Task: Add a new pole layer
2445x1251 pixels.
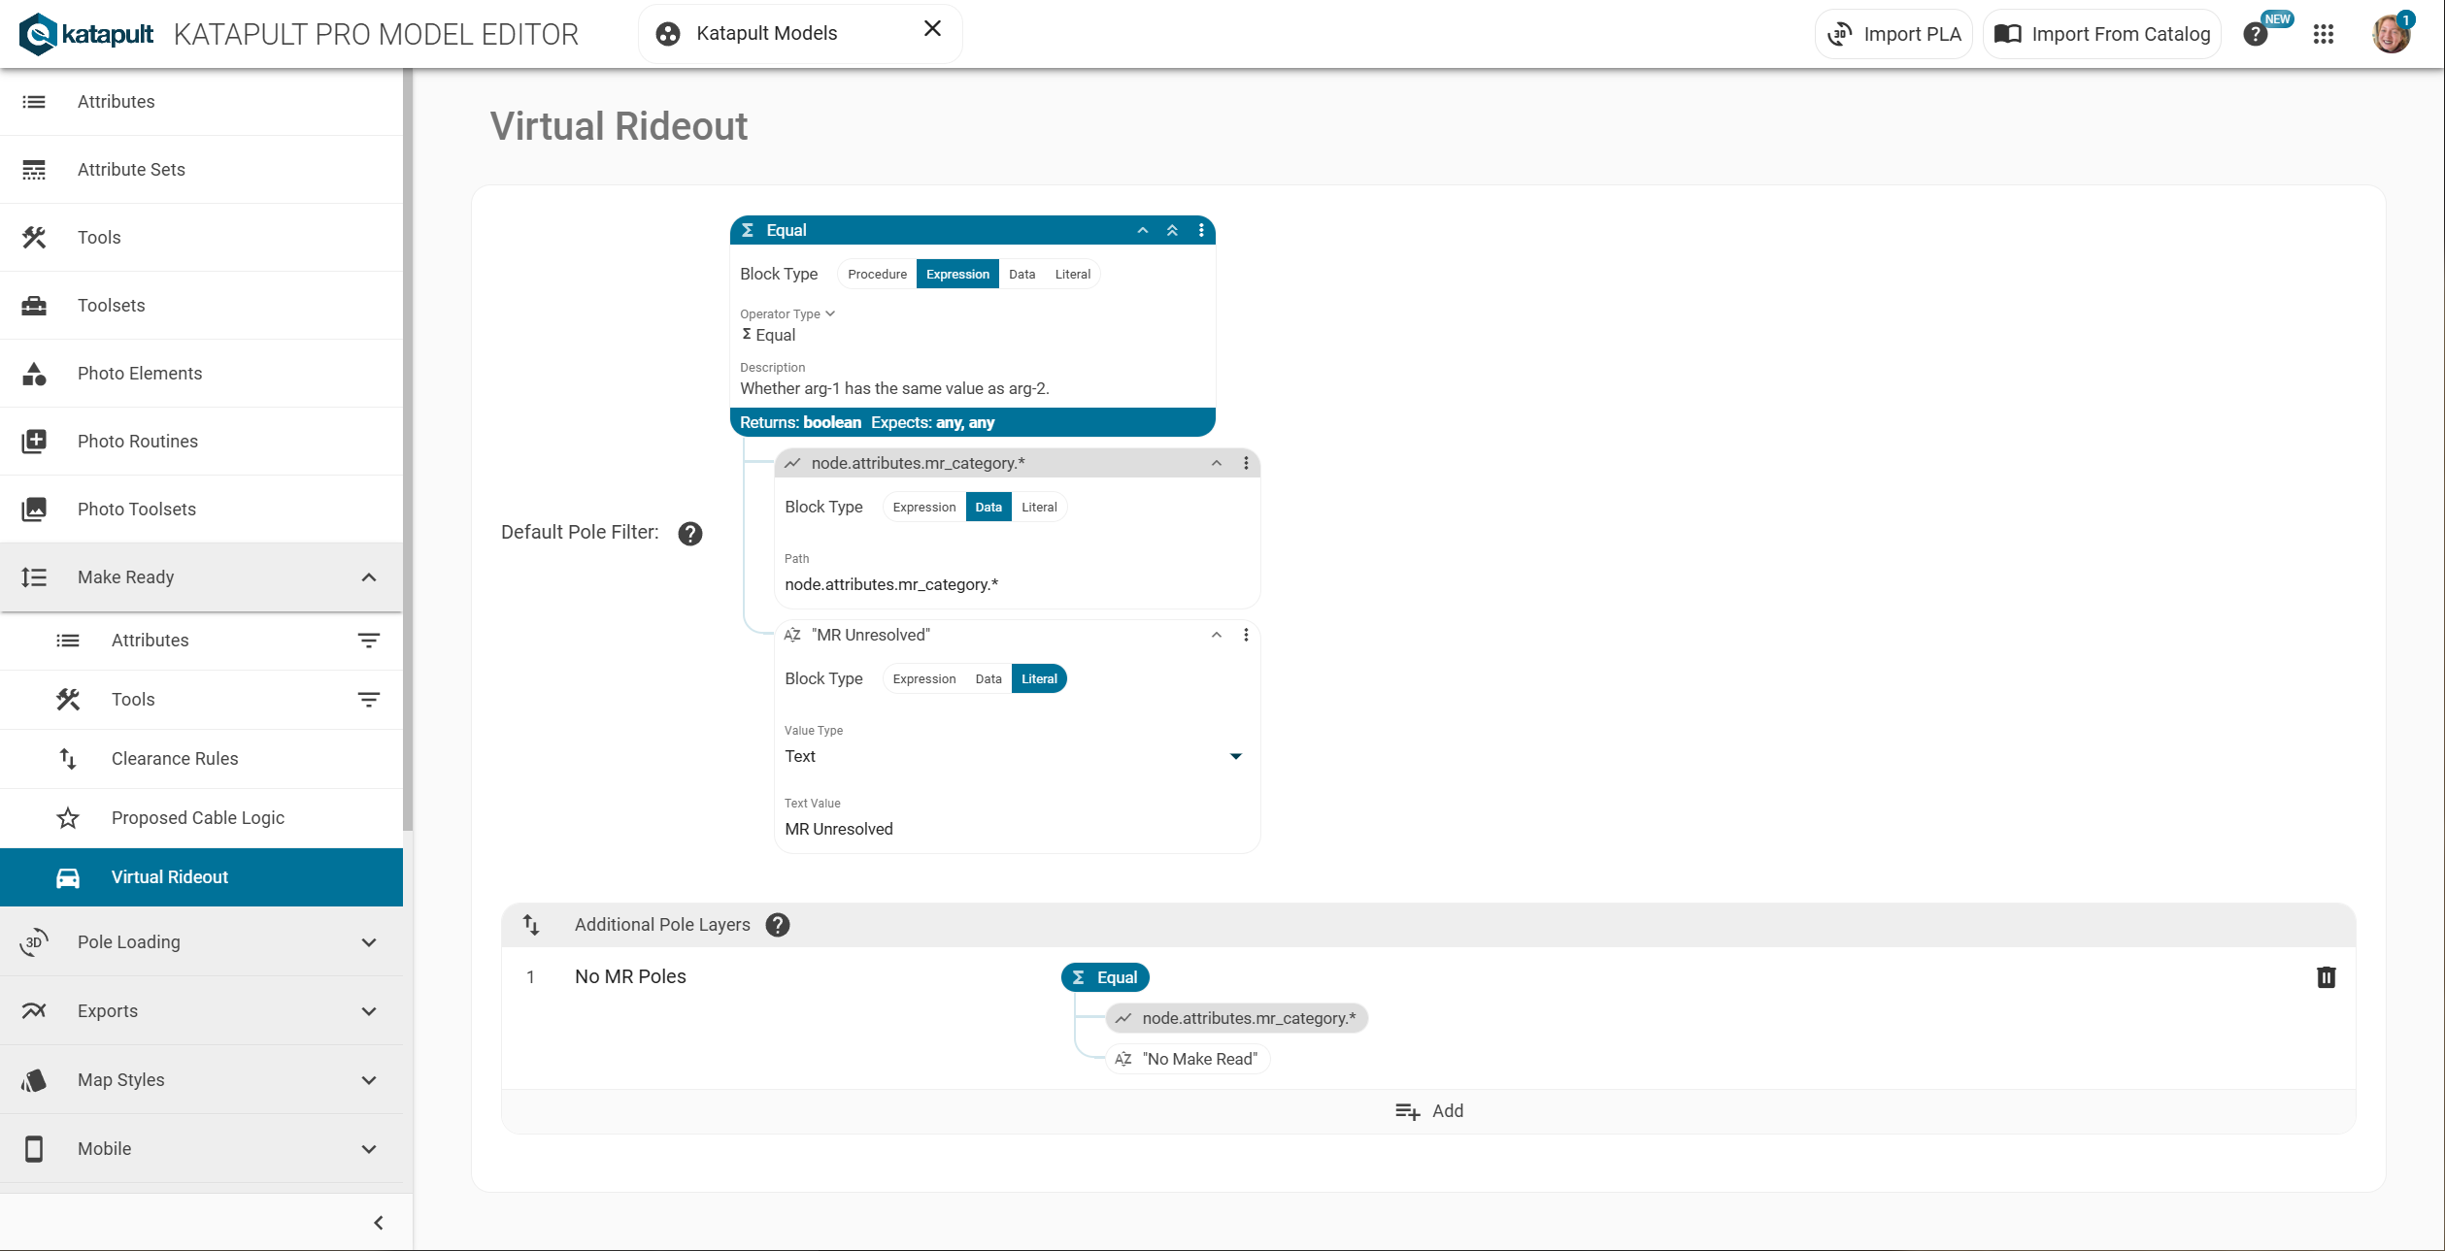Action: (x=1428, y=1111)
